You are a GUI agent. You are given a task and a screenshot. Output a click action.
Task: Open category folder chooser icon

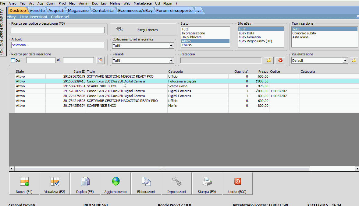click(x=269, y=60)
